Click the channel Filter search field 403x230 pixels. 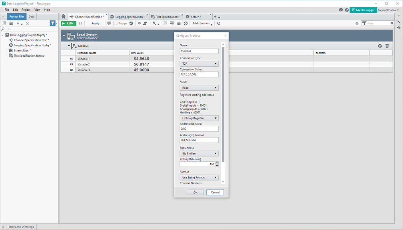coord(377,23)
